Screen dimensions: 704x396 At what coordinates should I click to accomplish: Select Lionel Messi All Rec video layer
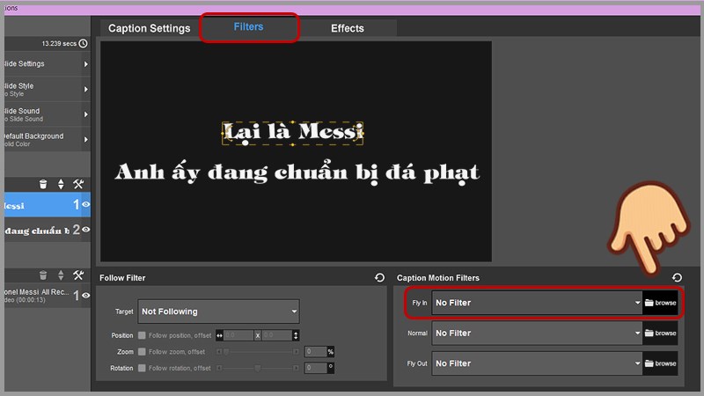pyautogui.click(x=48, y=296)
